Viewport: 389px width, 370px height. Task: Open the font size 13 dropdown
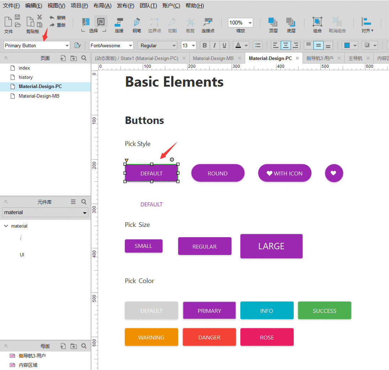pyautogui.click(x=193, y=45)
